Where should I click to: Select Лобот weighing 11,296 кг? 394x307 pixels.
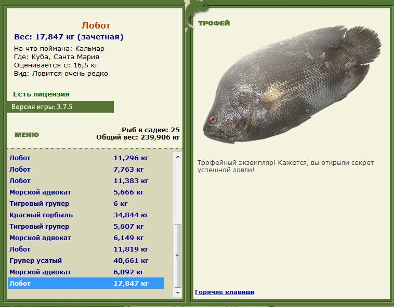point(86,158)
